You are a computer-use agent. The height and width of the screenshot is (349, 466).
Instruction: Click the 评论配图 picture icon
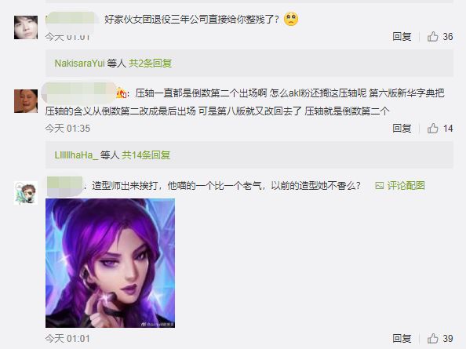click(380, 186)
